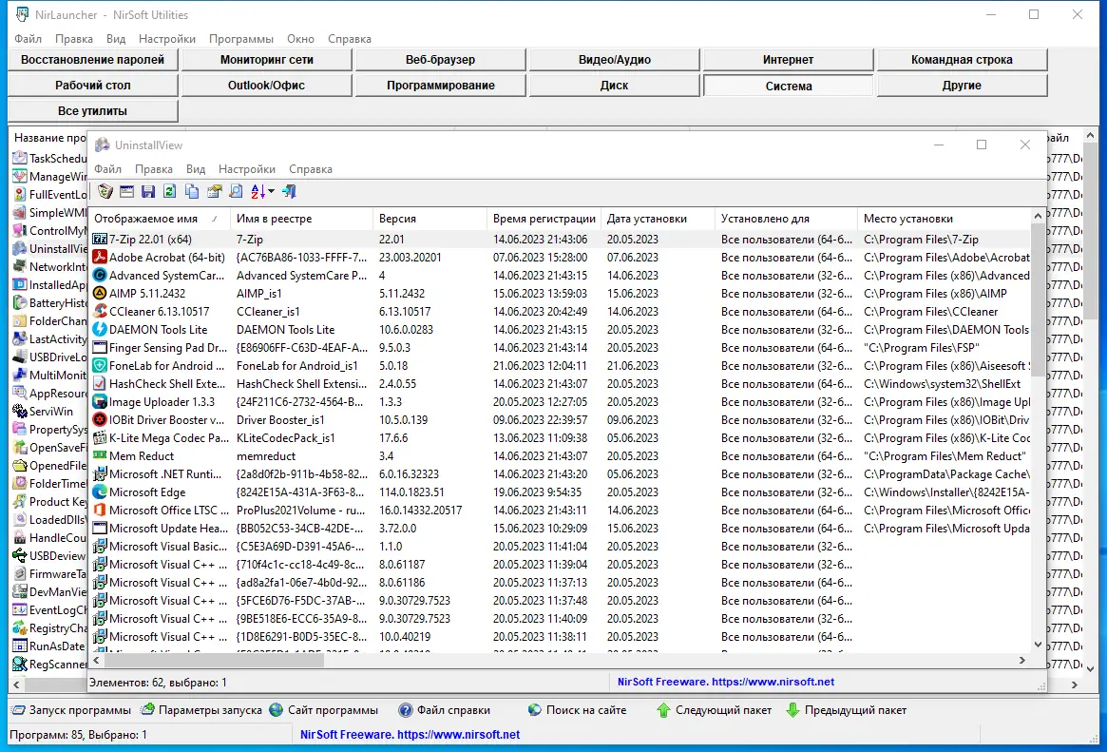
Task: Click the NirLauncher title bar app icon
Action: click(23, 14)
